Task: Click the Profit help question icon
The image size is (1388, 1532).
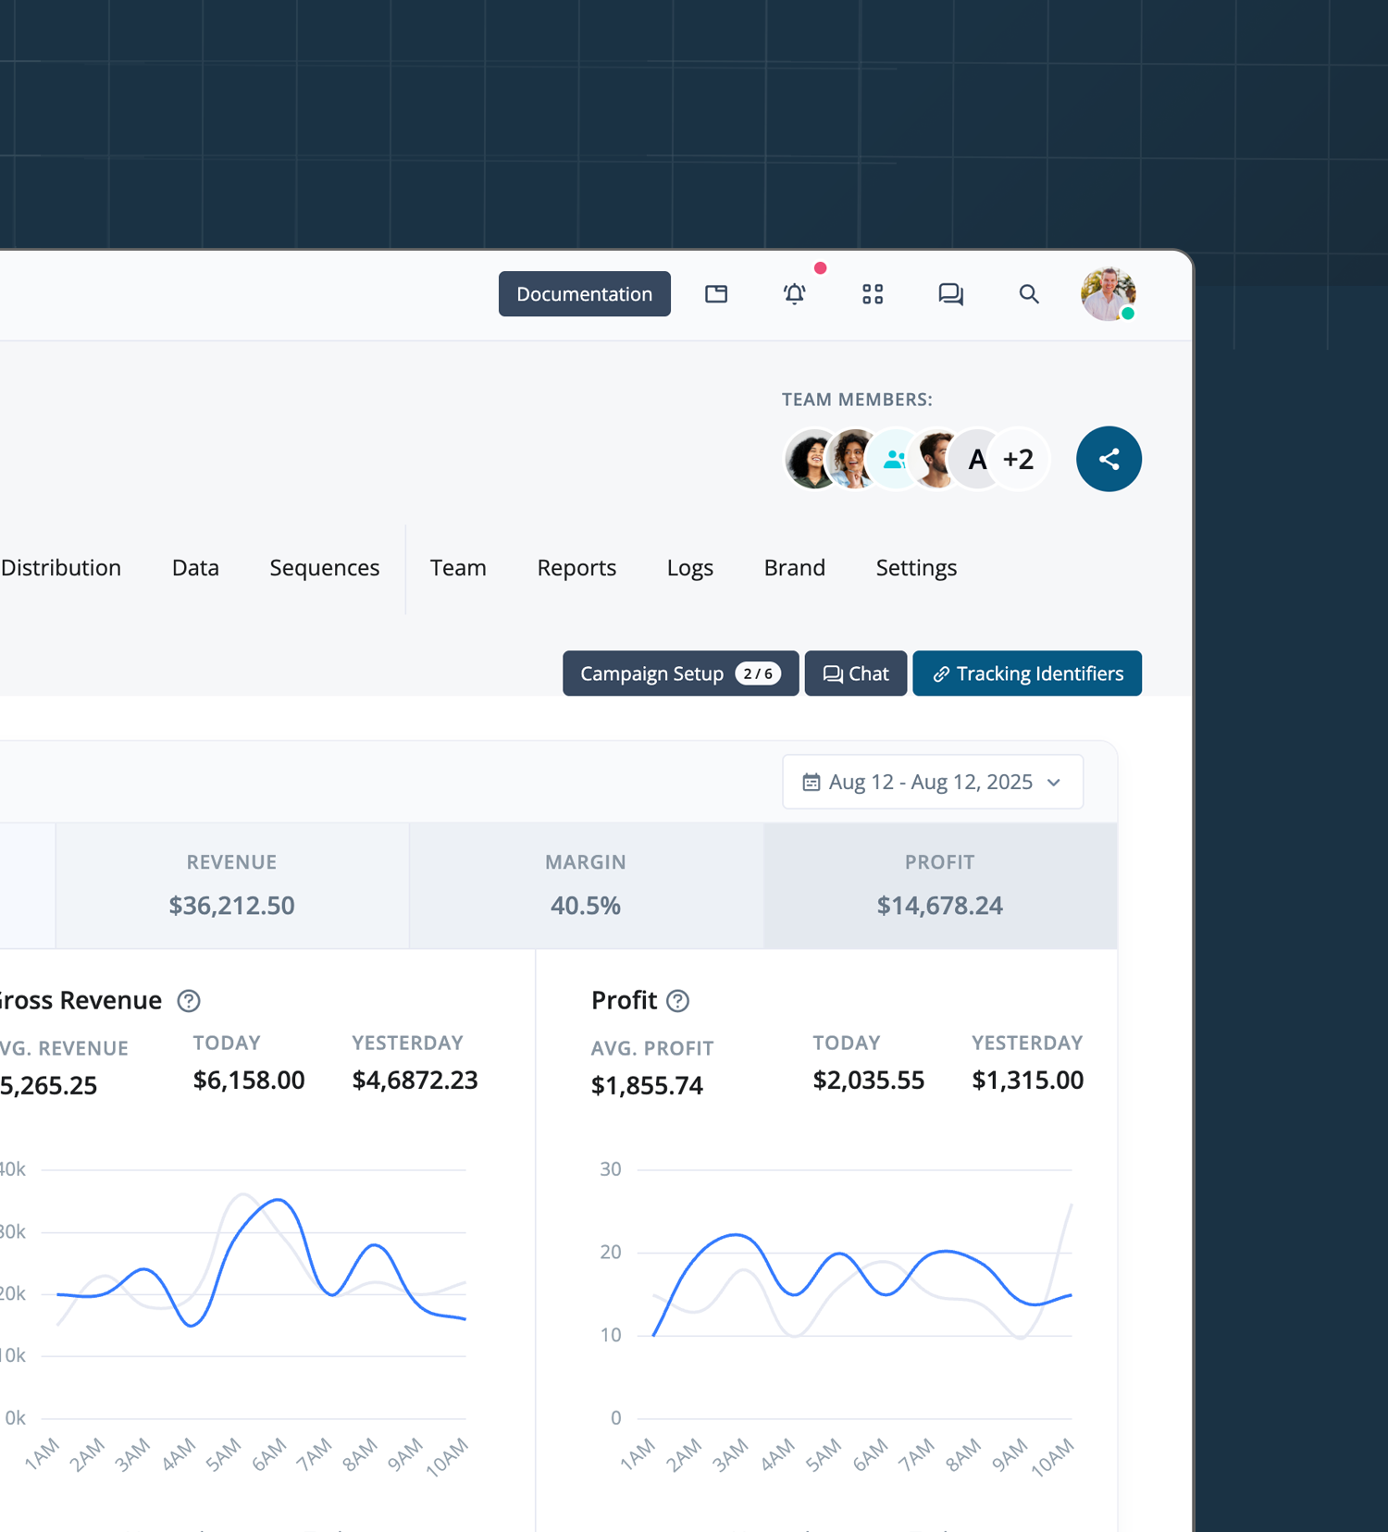Action: [x=677, y=1001]
